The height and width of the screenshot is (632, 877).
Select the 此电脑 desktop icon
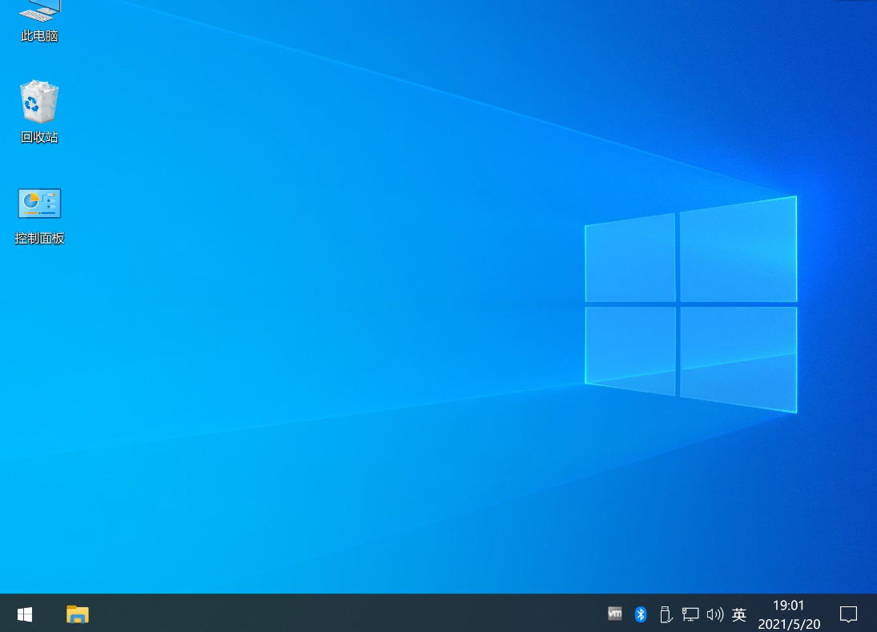pos(39,22)
